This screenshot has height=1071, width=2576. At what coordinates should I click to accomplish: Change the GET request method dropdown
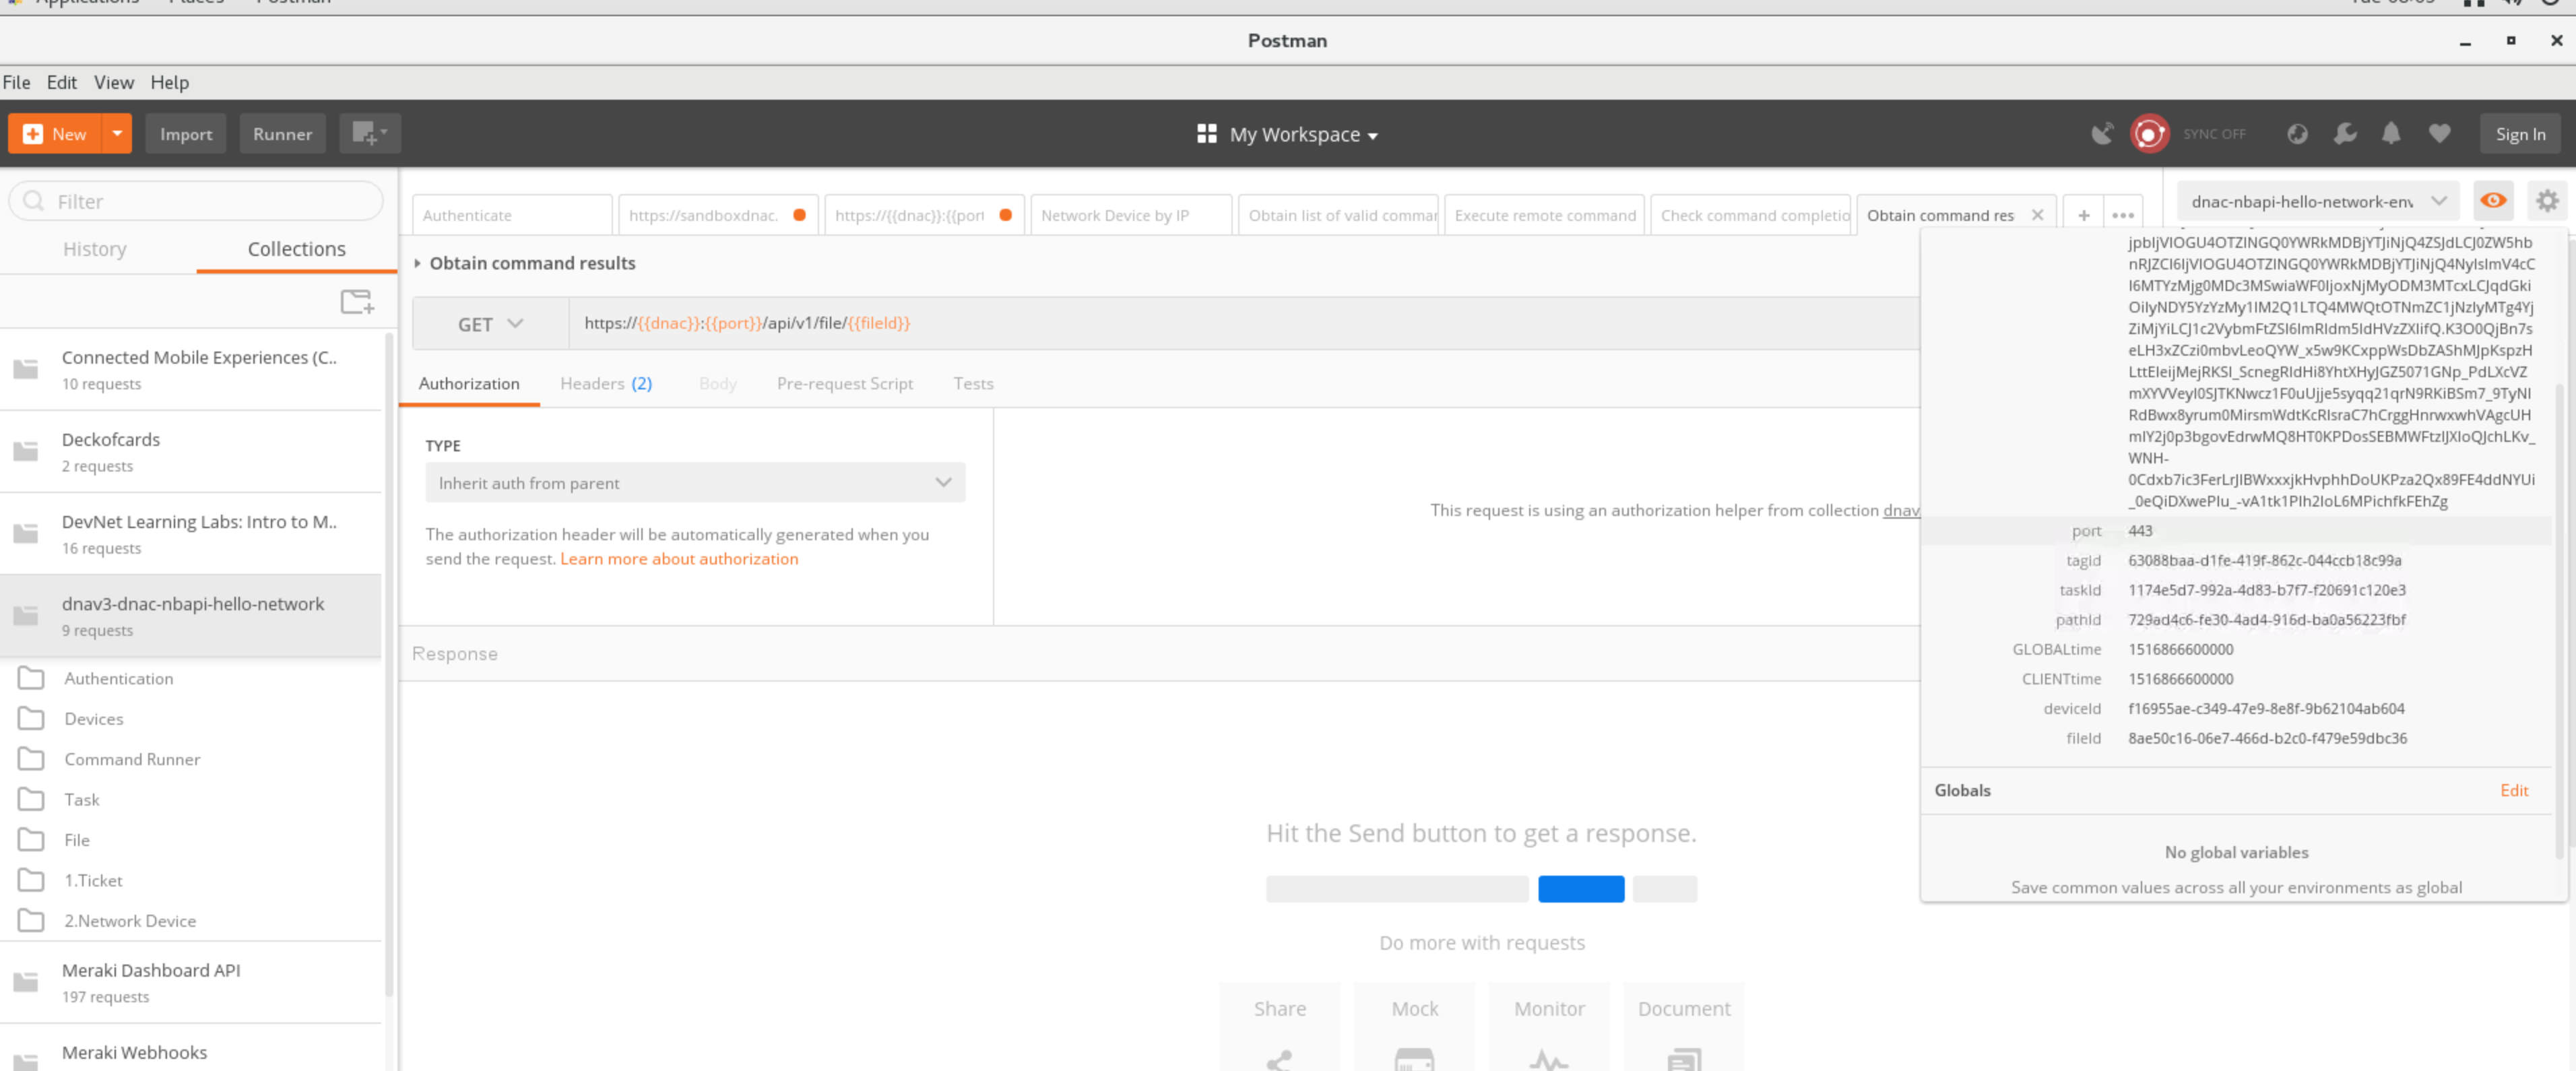[489, 323]
